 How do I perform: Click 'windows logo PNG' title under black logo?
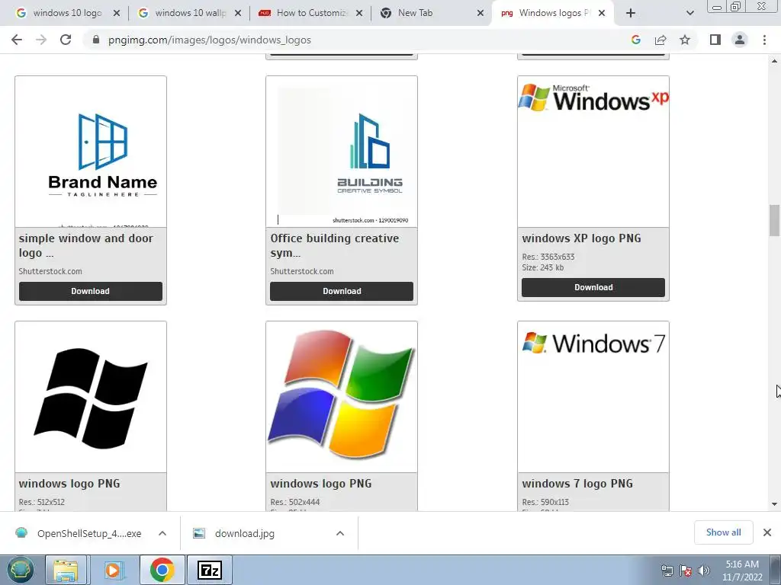[x=69, y=484]
